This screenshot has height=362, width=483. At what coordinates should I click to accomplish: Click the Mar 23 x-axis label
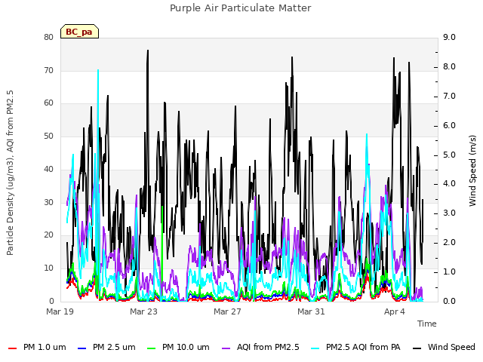click(x=143, y=311)
